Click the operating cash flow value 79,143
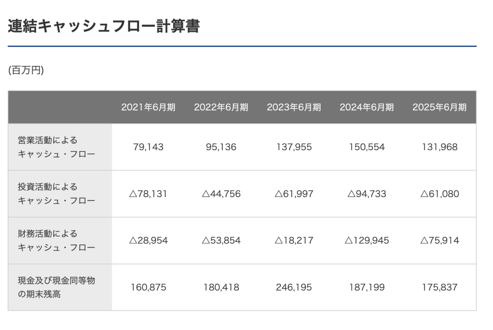This screenshot has width=493, height=330. [148, 147]
